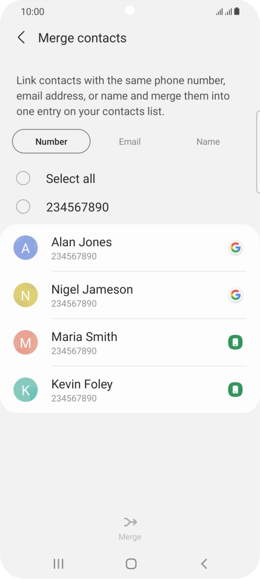Screen dimensions: 260x580
Task: Tap the edge panel handle on right
Action: tap(258, 152)
